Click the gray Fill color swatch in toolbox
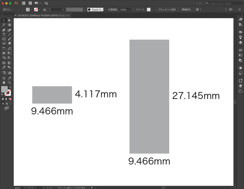244x189 pixels. [x=4, y=89]
